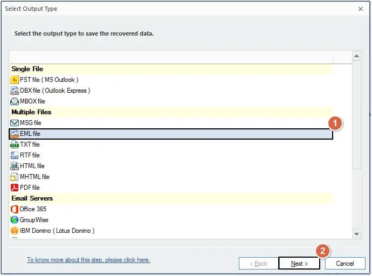
Task: Click the PST file Outlook icon
Action: [15, 80]
